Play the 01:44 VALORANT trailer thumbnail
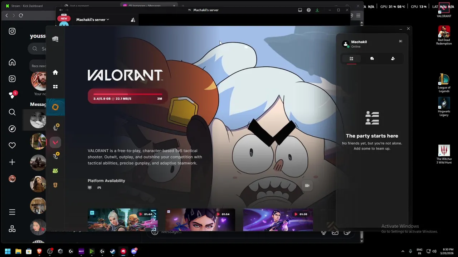The height and width of the screenshot is (257, 458). [122, 220]
